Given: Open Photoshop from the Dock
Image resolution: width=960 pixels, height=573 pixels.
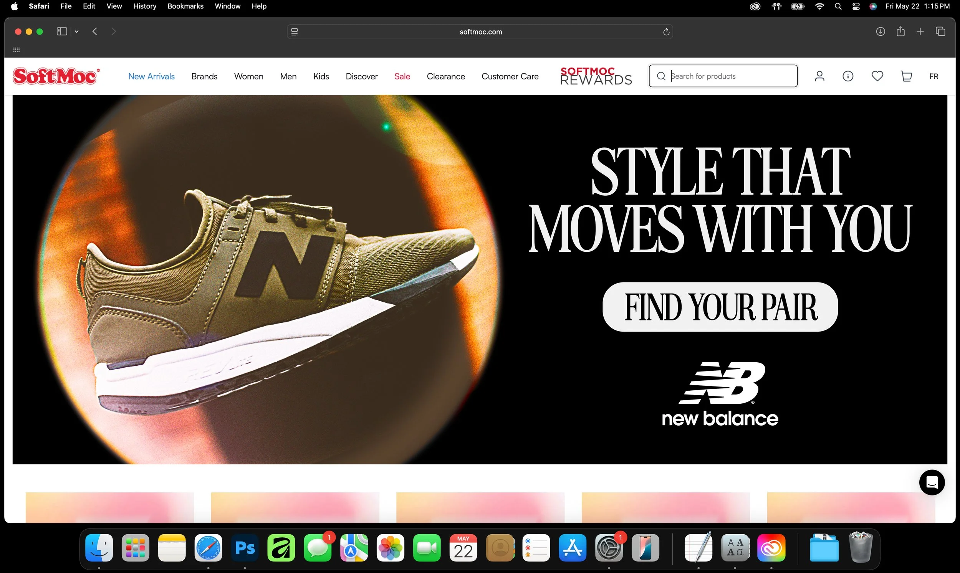Looking at the screenshot, I should coord(245,548).
